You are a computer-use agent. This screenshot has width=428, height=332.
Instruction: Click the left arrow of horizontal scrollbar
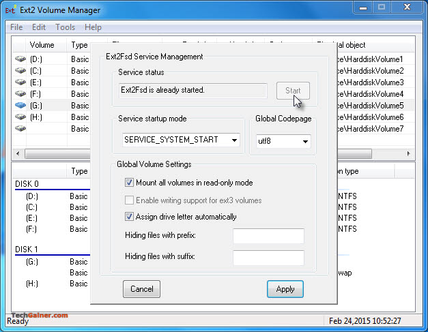[18, 153]
